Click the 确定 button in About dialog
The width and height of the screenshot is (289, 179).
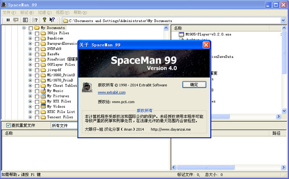coord(194,85)
